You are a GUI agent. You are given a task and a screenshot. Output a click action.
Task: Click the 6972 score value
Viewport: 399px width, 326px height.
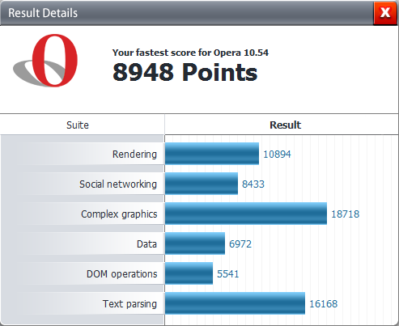coord(240,244)
